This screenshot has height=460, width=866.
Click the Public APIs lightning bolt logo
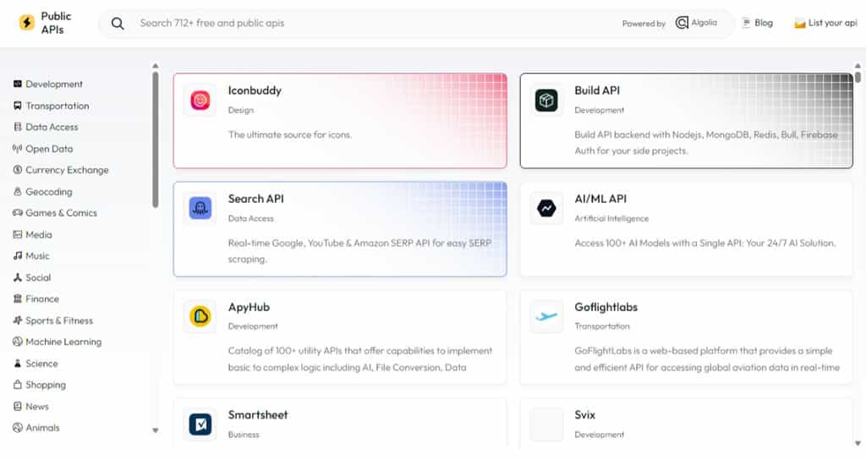pyautogui.click(x=27, y=23)
